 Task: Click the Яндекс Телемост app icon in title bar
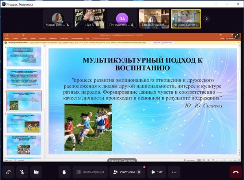tap(3, 3)
